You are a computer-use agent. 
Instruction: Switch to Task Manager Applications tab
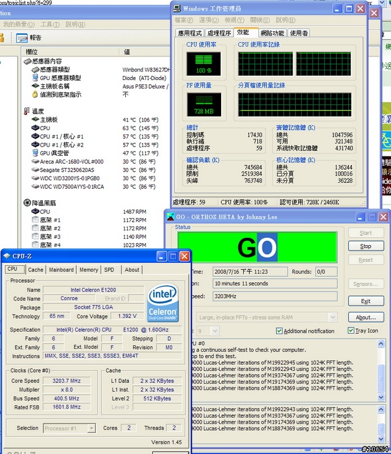pyautogui.click(x=190, y=33)
